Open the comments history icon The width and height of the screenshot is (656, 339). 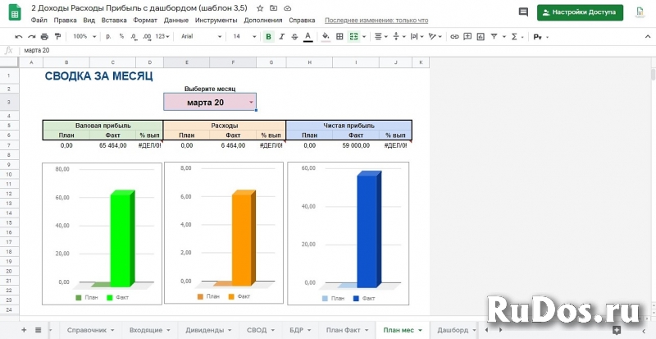pos(523,12)
